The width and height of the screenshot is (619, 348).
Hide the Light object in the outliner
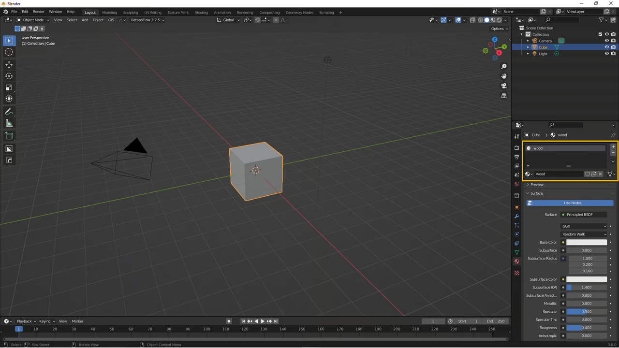607,54
